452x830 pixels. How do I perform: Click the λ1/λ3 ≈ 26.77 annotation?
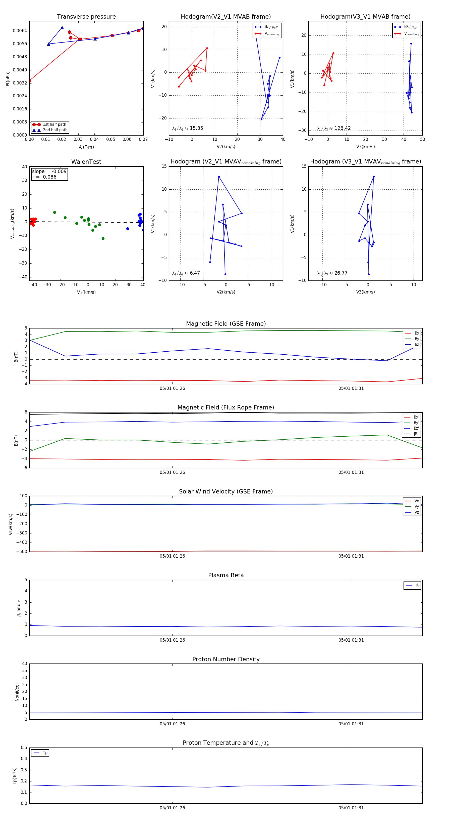(x=332, y=273)
